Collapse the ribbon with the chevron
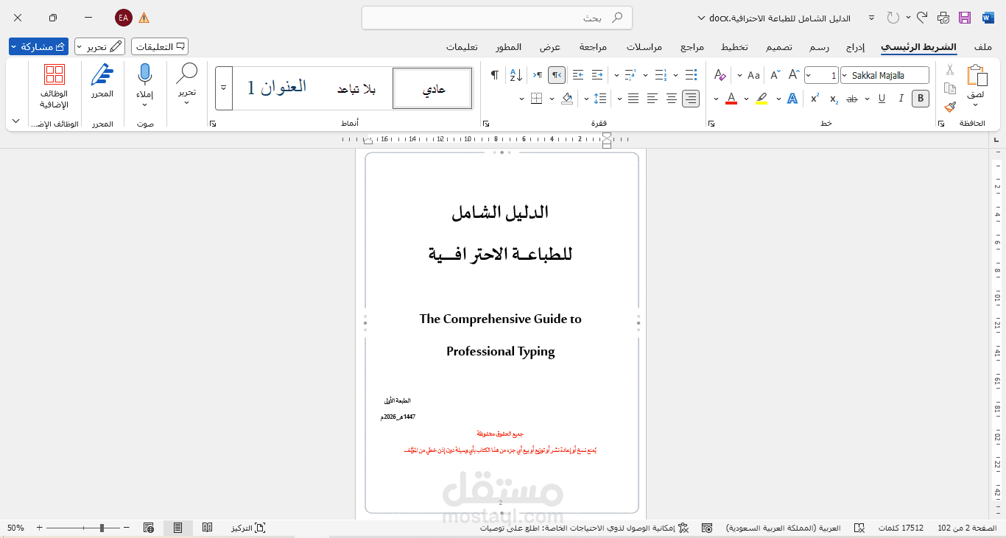This screenshot has width=1006, height=538. (16, 121)
